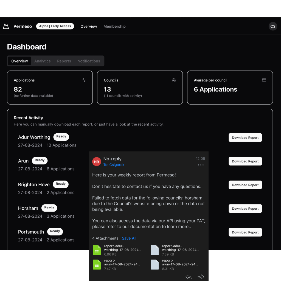Screen dimensions: 281x281
Task: Download Report for Portsmouth
Action: point(245,232)
